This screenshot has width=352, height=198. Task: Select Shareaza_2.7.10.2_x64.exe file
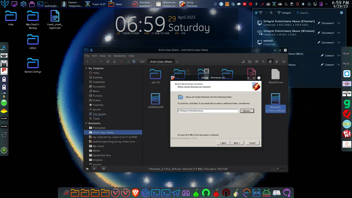(276, 103)
